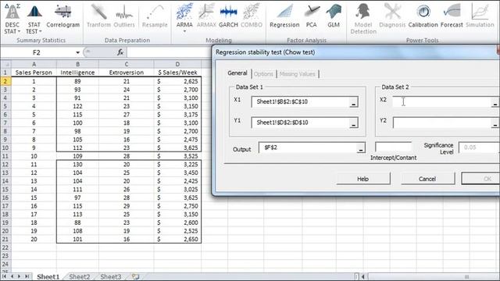Screen dimensions: 500x281
Task: Click the Significance Level 0.05 field
Action: (479, 148)
